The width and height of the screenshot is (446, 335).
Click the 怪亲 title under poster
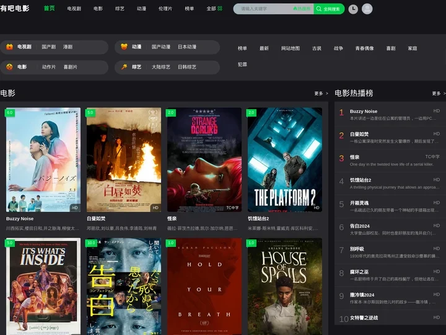[x=172, y=219]
